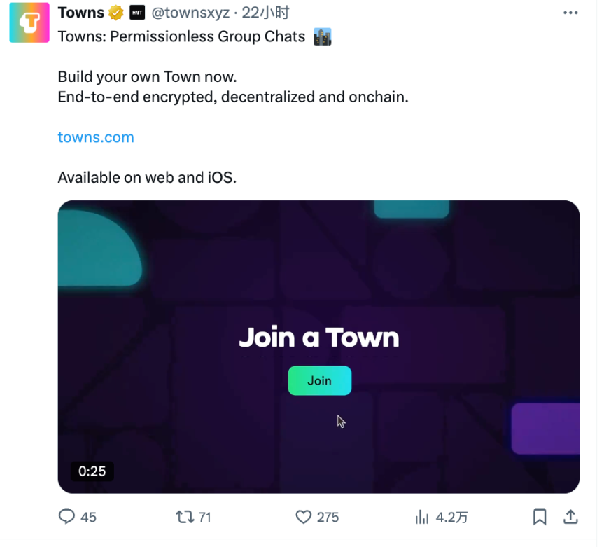Visit the towns.com link

95,137
